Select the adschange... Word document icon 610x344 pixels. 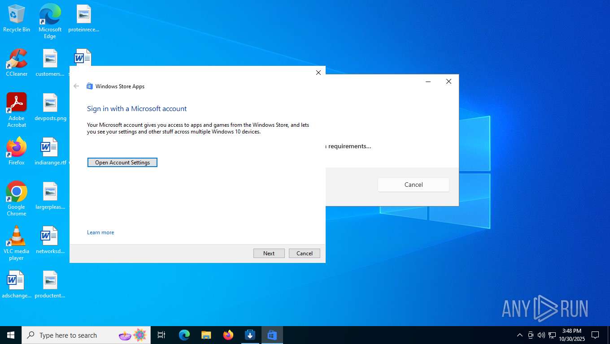click(17, 284)
